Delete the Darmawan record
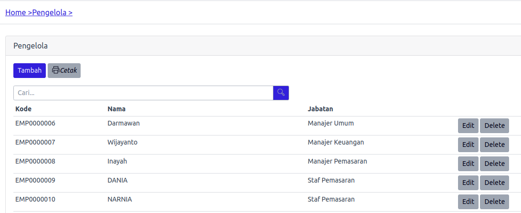 (x=494, y=126)
